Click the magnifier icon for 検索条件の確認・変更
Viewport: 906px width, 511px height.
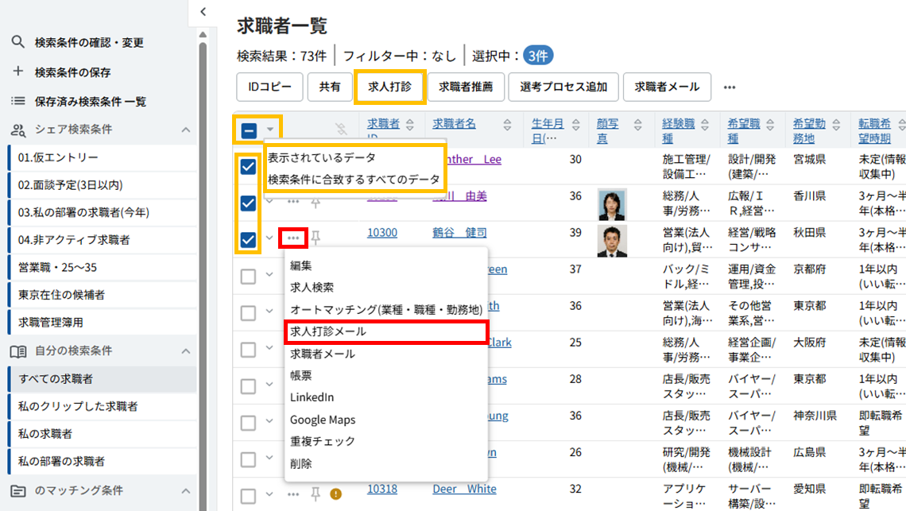point(17,42)
